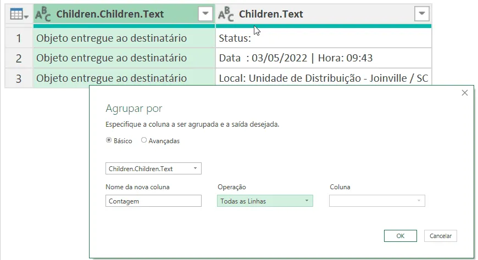Click the Data 03/05/2022 cell
The width and height of the screenshot is (478, 260).
pyautogui.click(x=324, y=58)
